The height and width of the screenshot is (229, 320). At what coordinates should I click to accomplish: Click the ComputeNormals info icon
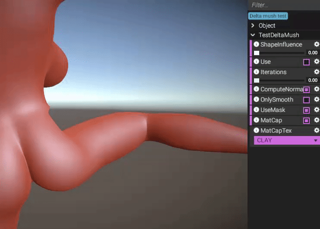point(256,89)
